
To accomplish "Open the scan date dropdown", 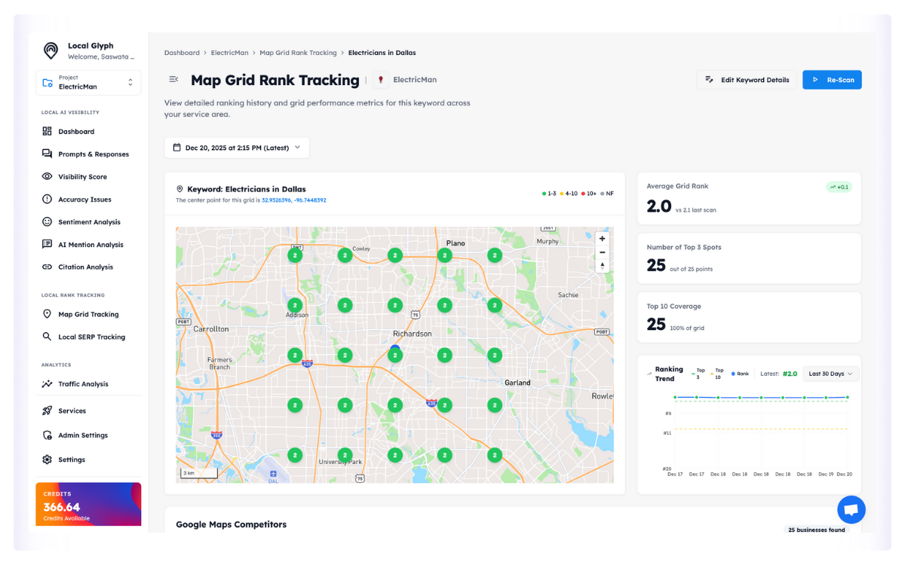I will [x=237, y=148].
